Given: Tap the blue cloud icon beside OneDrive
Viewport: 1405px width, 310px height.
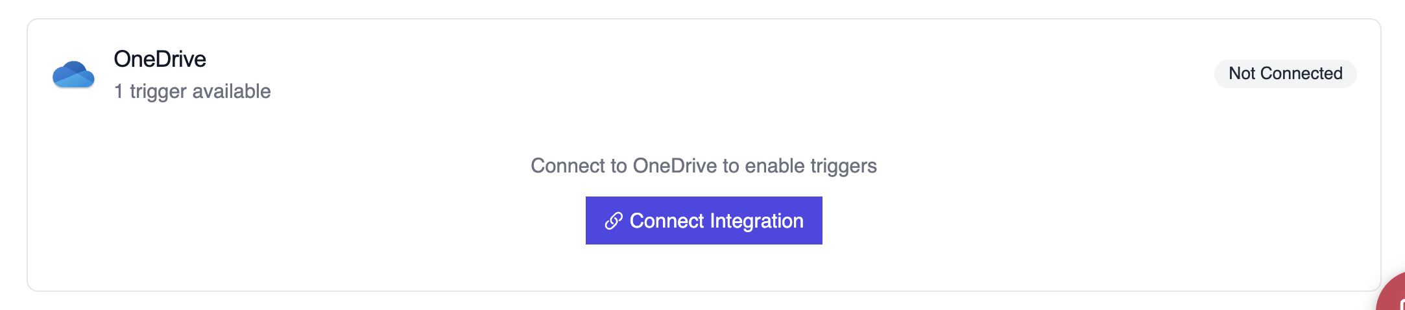Looking at the screenshot, I should click(x=73, y=75).
